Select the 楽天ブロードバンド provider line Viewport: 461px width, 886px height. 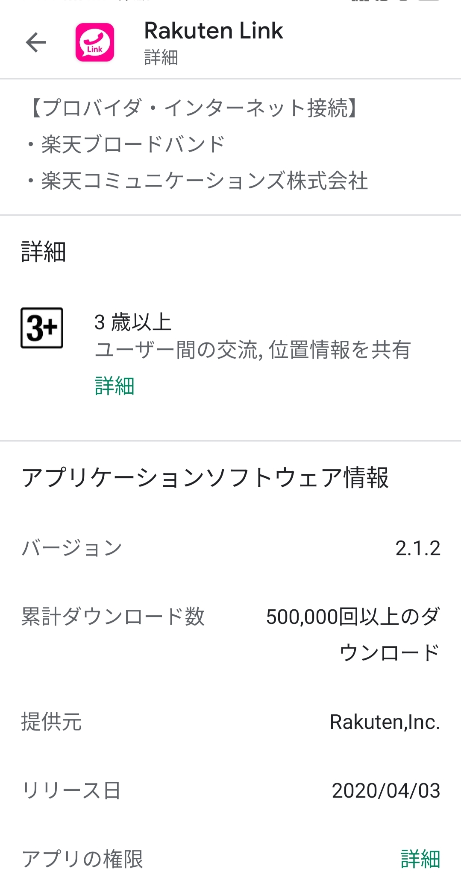tap(132, 144)
